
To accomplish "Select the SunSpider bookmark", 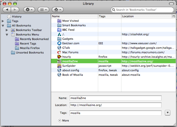I will [x=113, y=66].
